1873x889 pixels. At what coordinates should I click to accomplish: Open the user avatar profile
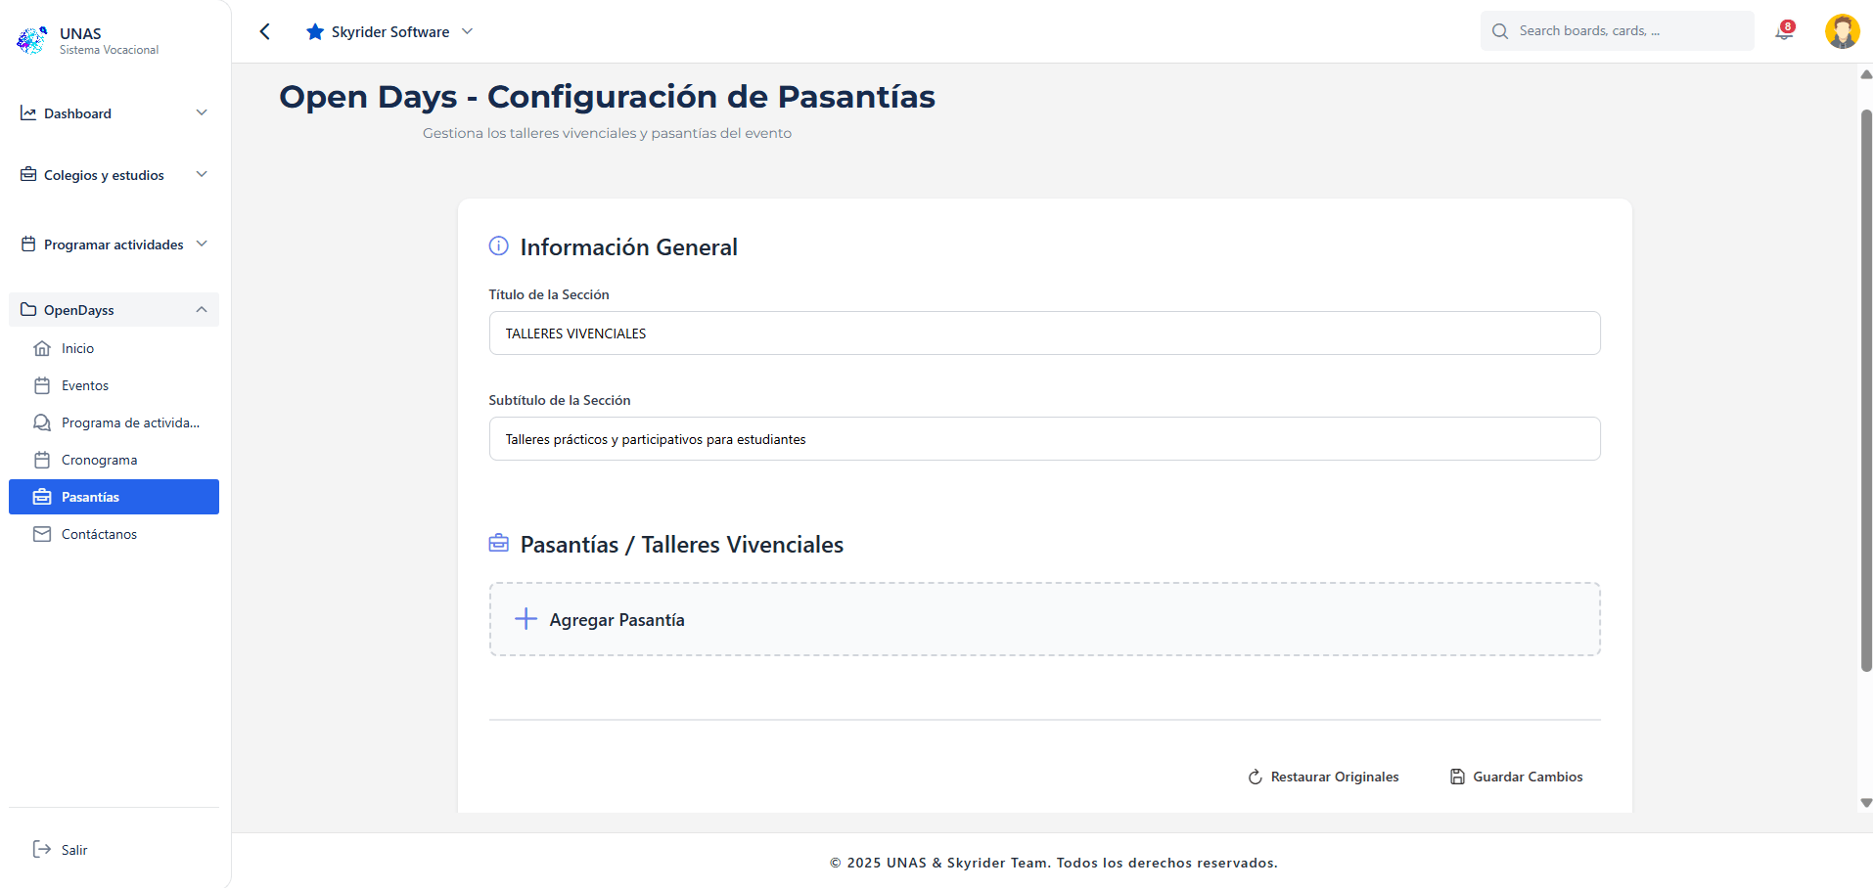(x=1842, y=31)
